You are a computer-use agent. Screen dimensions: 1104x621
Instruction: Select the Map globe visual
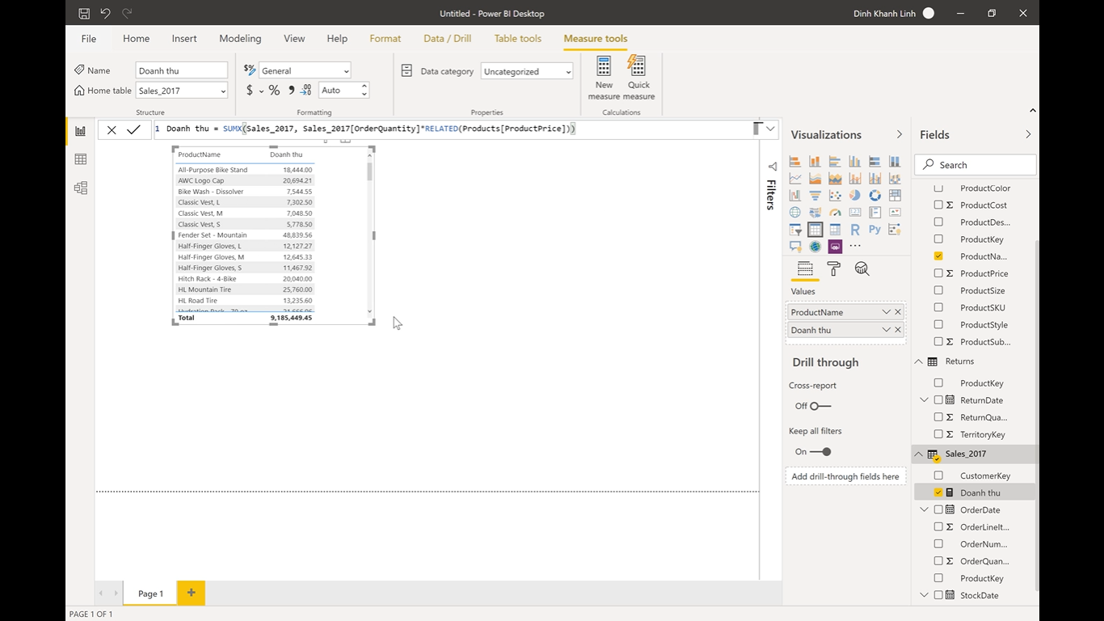[795, 213]
